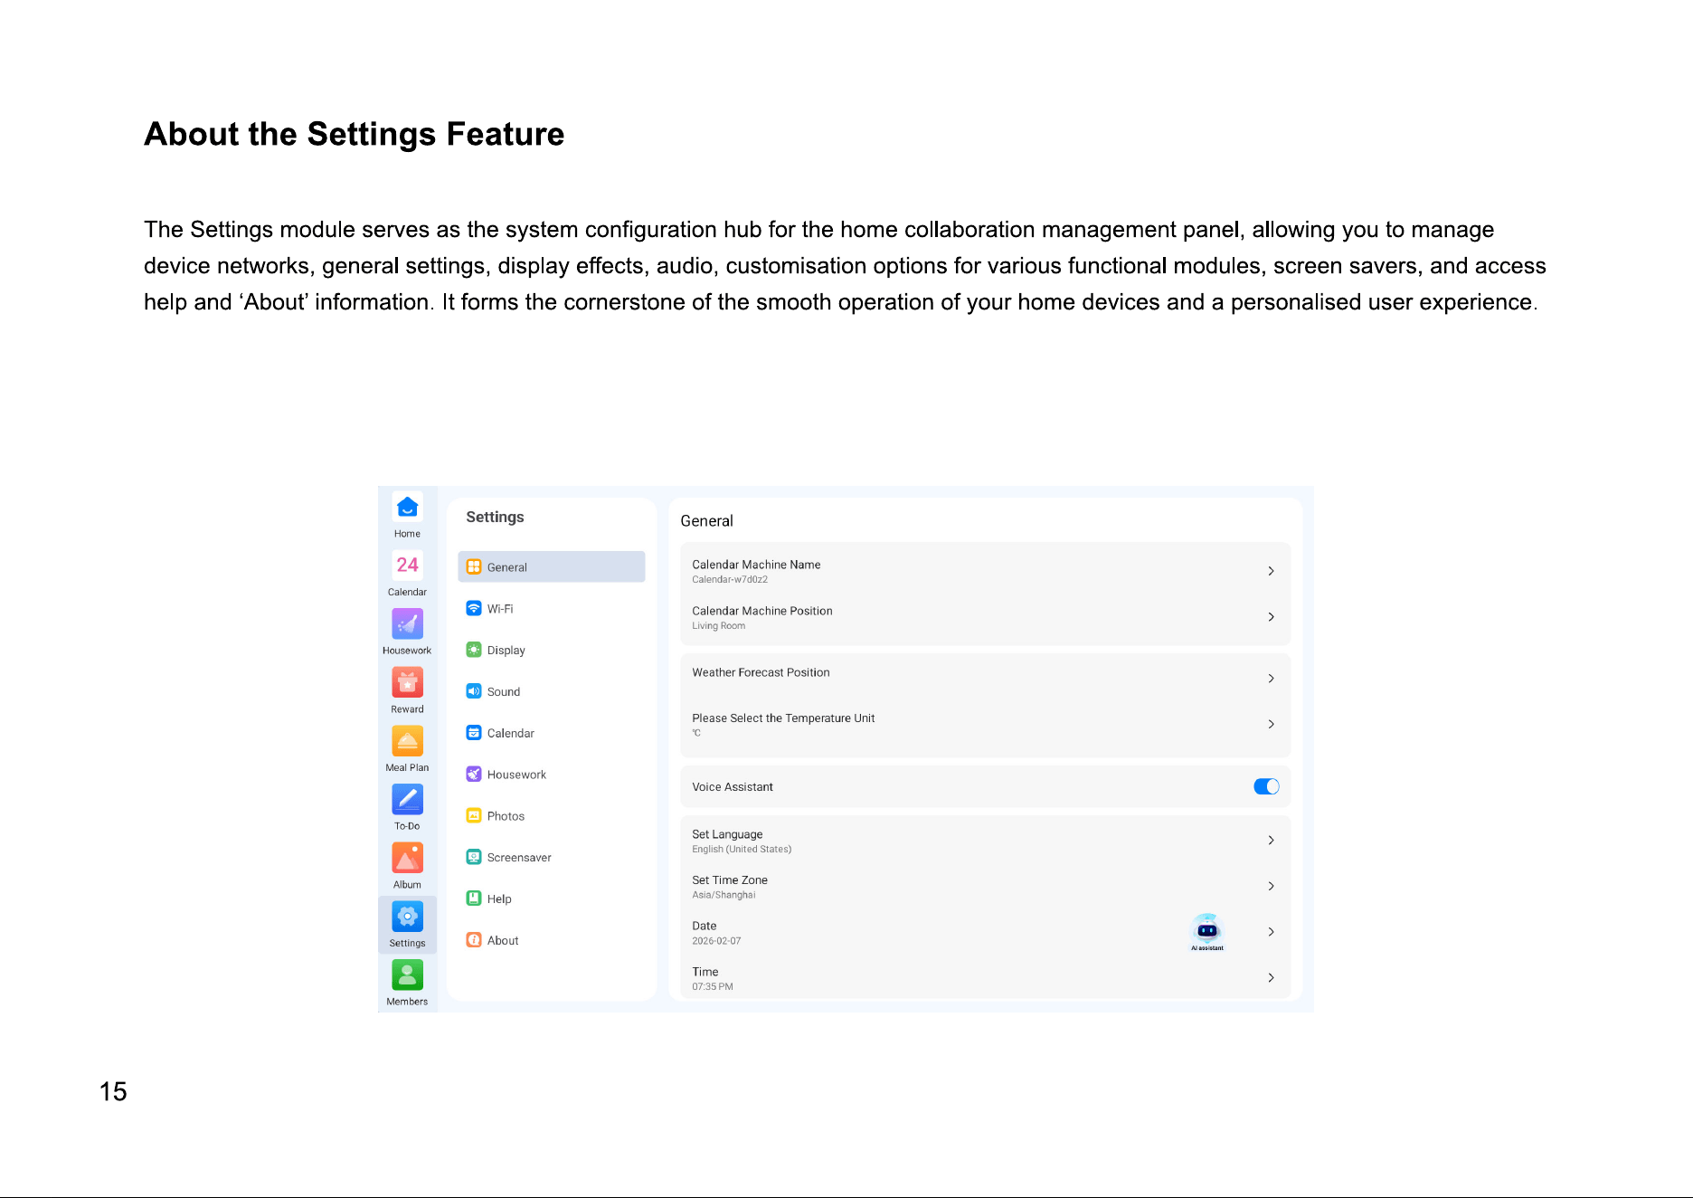Open the Album icon
The width and height of the screenshot is (1693, 1198).
[x=407, y=858]
